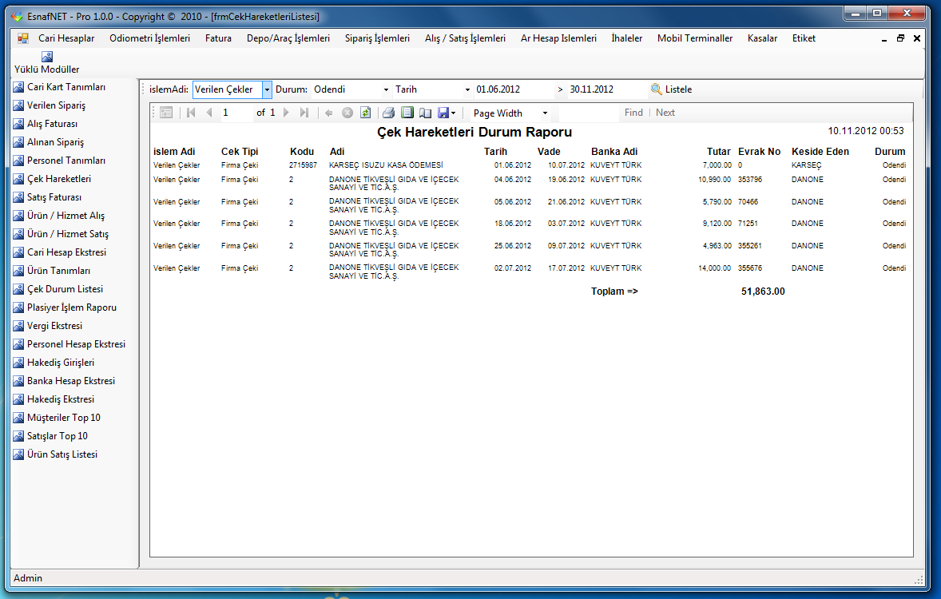Click the current page number box
The height and width of the screenshot is (599, 941).
pos(236,113)
